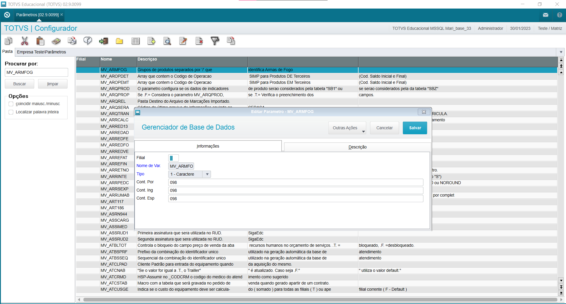Image resolution: width=566 pixels, height=304 pixels.
Task: Select the highlighted MV_ARMFOG row
Action: point(317,70)
